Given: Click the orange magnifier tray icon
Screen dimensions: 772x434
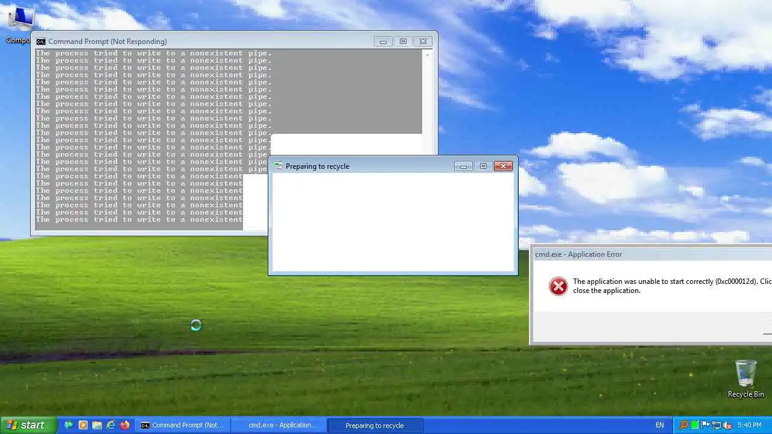Looking at the screenshot, I should coord(684,425).
